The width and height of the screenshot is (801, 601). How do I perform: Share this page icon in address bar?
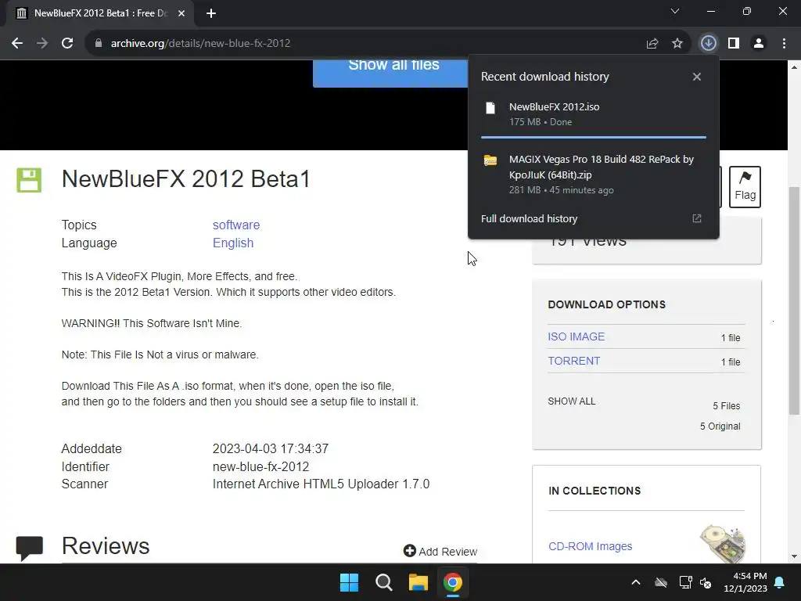tap(652, 44)
